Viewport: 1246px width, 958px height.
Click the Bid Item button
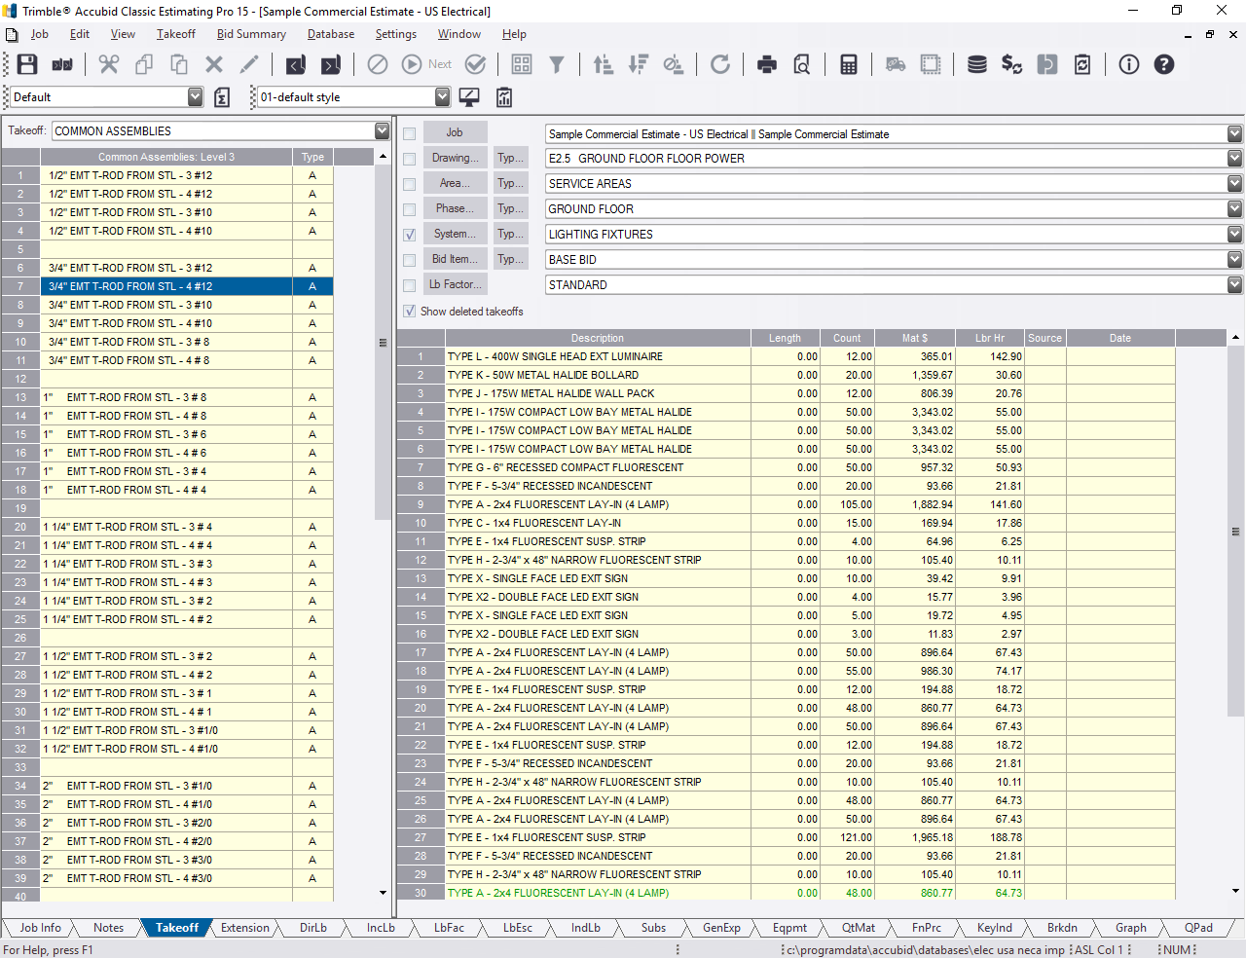(x=455, y=258)
